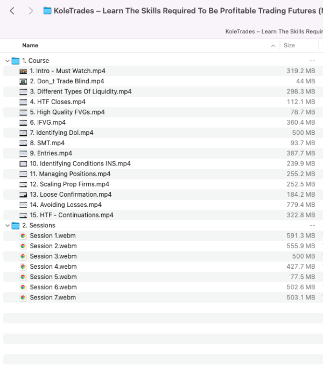Click the Finder forward navigation arrow
The width and height of the screenshot is (323, 366).
[x=31, y=11]
